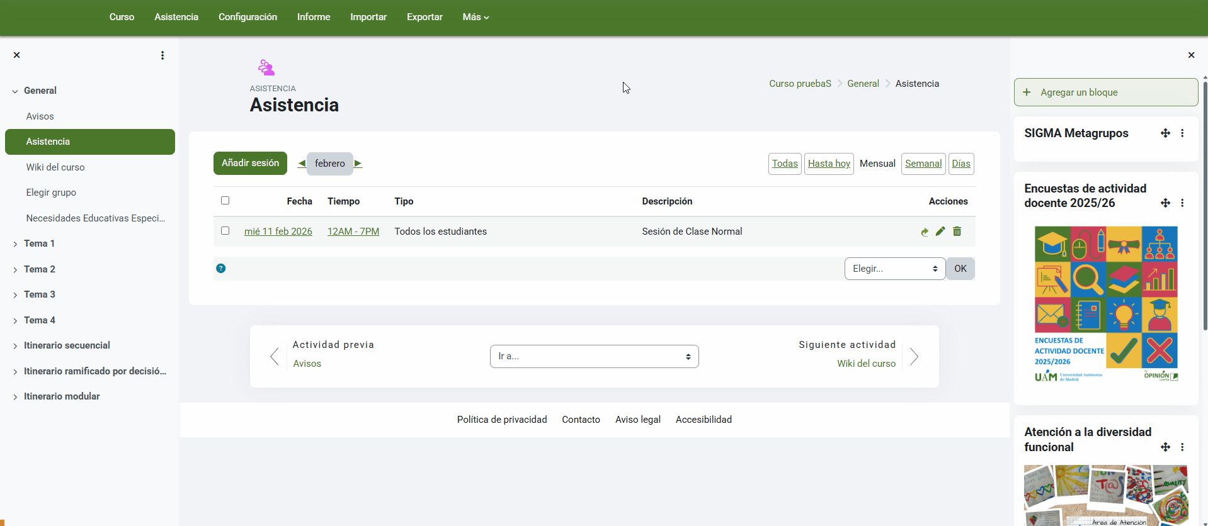Image resolution: width=1208 pixels, height=526 pixels.
Task: Open the Configuración tab in top navigation
Action: 248,17
